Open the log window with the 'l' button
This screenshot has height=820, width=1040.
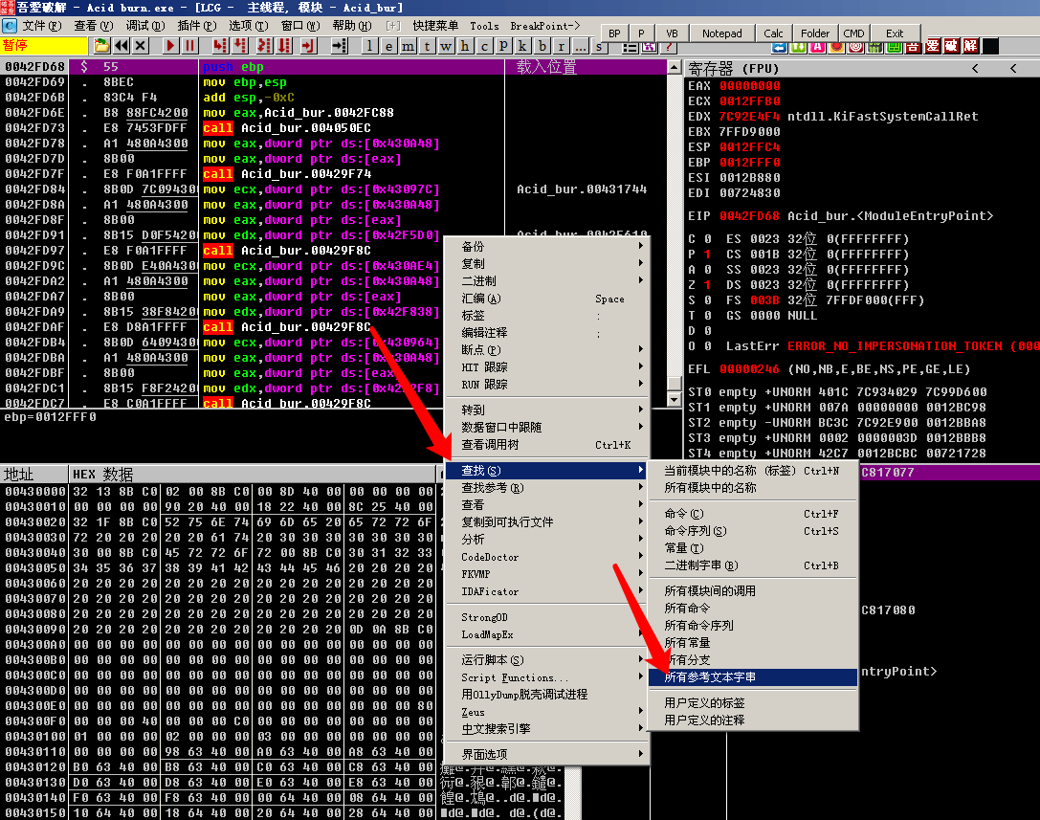[369, 46]
